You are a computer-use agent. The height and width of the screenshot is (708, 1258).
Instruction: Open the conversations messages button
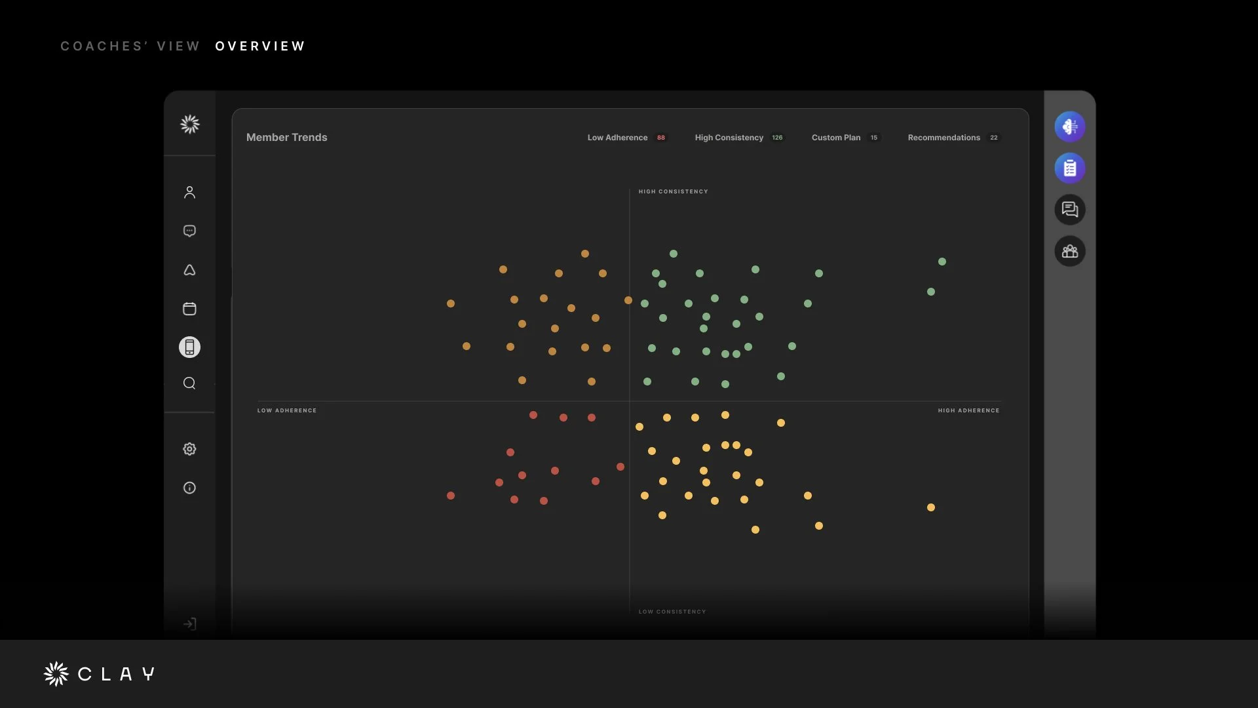pyautogui.click(x=1069, y=210)
